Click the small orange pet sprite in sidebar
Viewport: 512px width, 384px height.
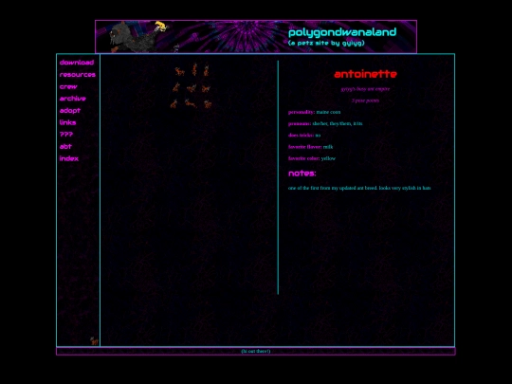point(94,341)
